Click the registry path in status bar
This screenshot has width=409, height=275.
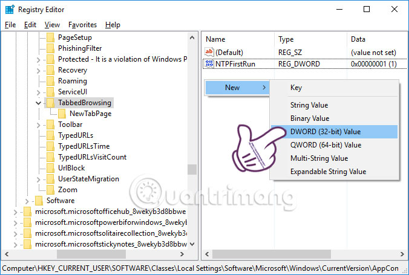(x=200, y=268)
